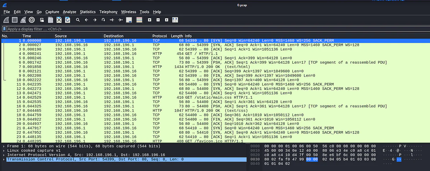This screenshot has width=430, height=171.
Task: Restart the current capture
Action: [x=23, y=20]
